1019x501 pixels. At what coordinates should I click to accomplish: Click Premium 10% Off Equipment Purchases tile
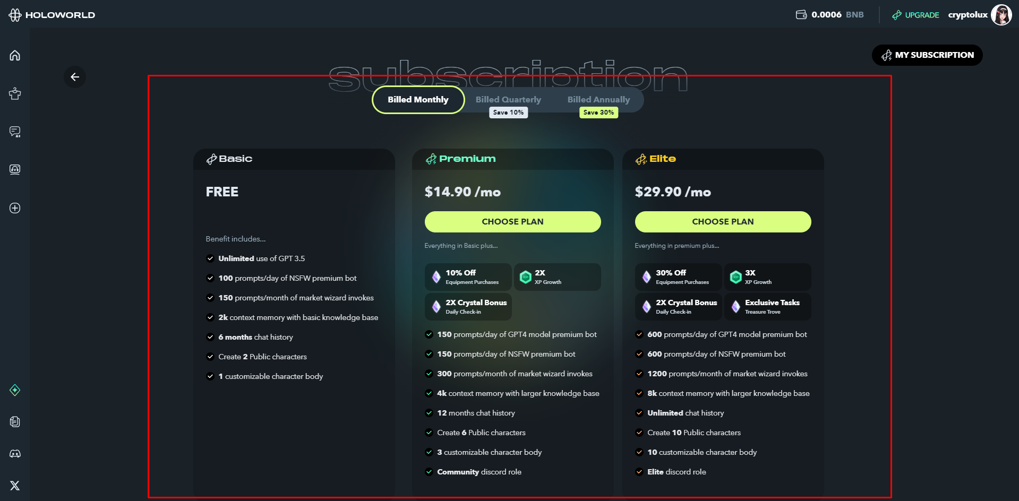click(468, 277)
